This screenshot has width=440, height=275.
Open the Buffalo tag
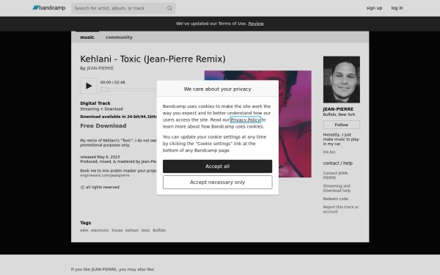pos(159,230)
